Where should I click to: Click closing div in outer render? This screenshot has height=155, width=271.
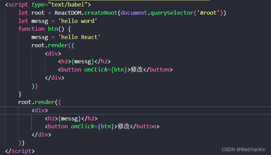point(41,134)
